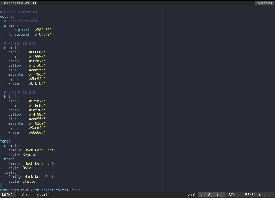Click the 56/64 line counter
Image resolution: width=275 pixels, height=198 pixels.
coord(250,195)
